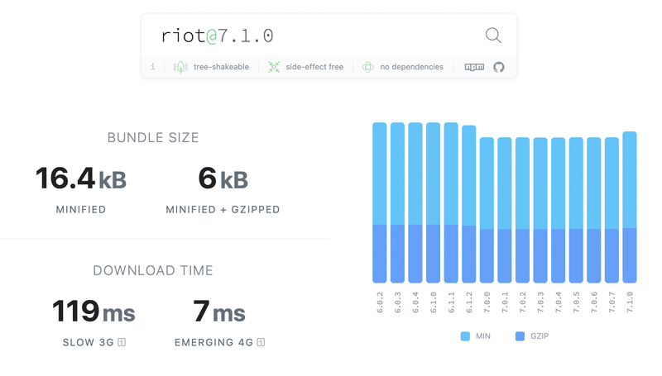Select the 6.1.0 version bar
Viewport: 662px width, 376px height.
[x=433, y=202]
